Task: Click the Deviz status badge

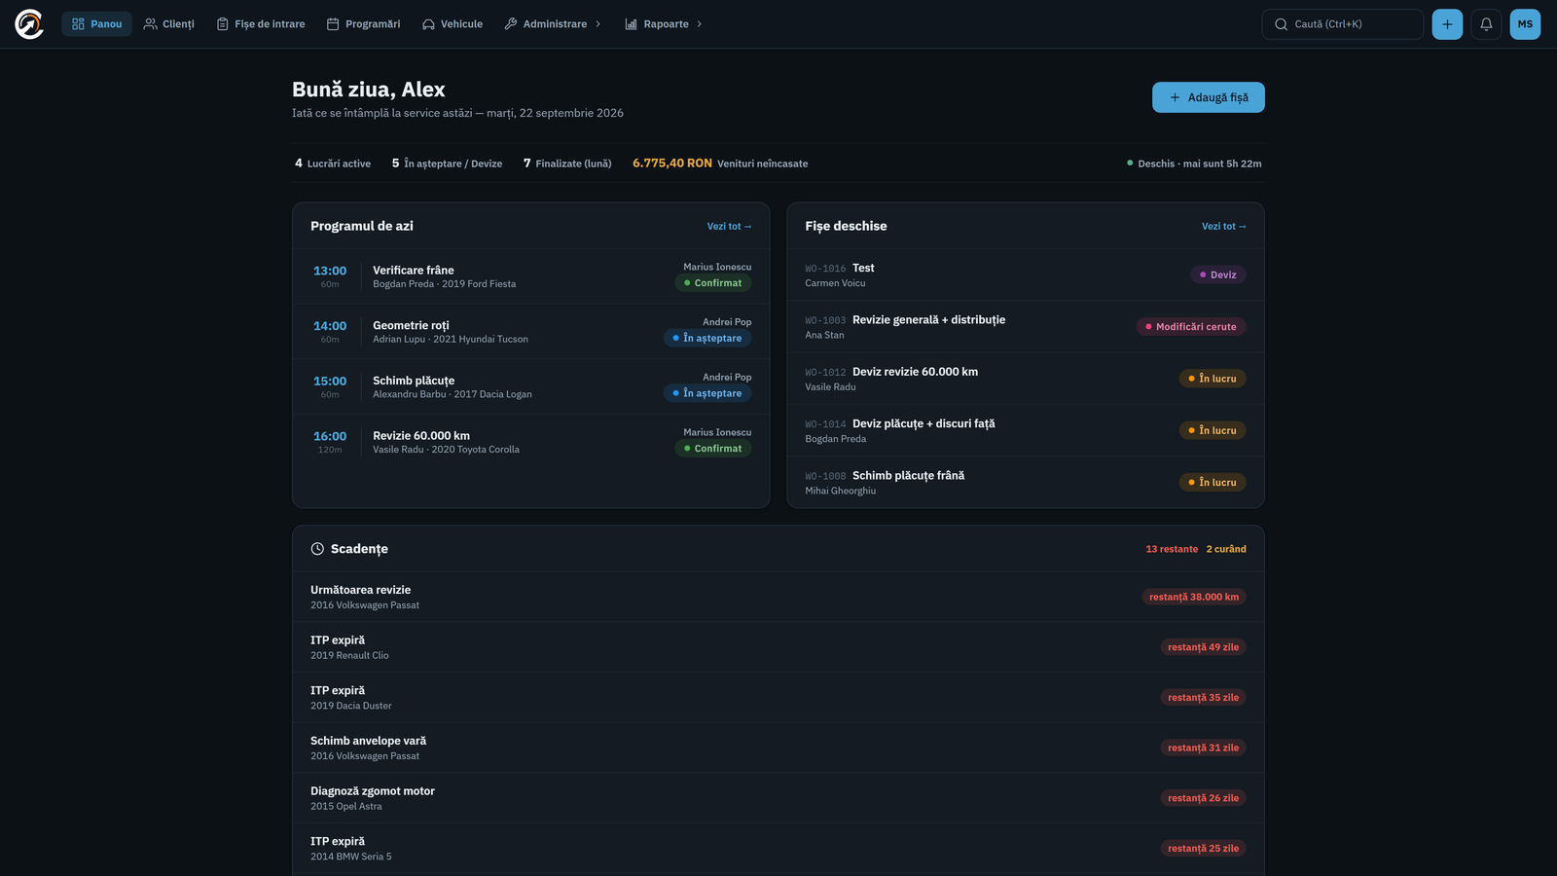Action: click(1218, 274)
